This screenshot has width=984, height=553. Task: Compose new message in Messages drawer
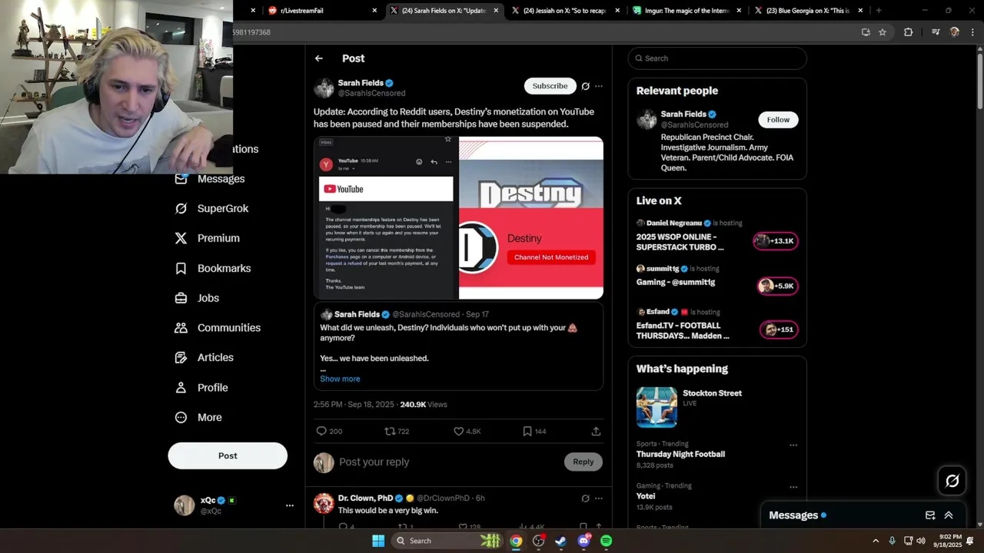930,515
